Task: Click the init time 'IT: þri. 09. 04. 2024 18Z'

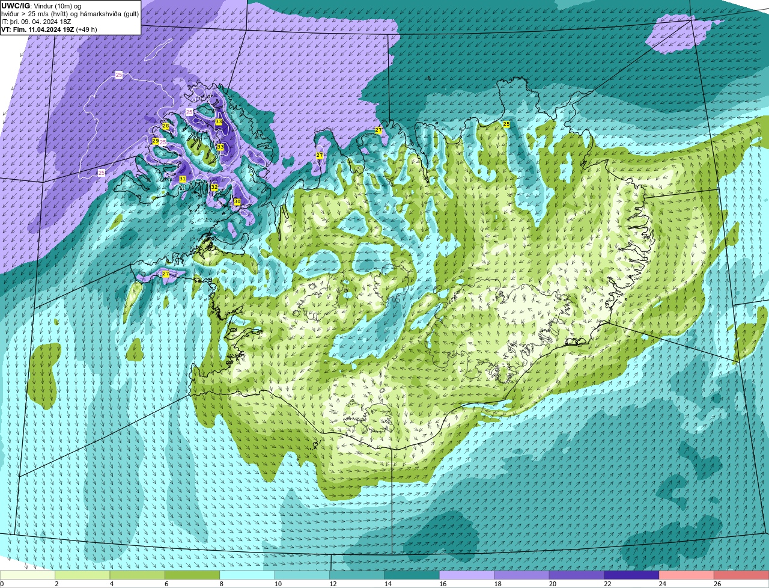Action: (x=36, y=22)
